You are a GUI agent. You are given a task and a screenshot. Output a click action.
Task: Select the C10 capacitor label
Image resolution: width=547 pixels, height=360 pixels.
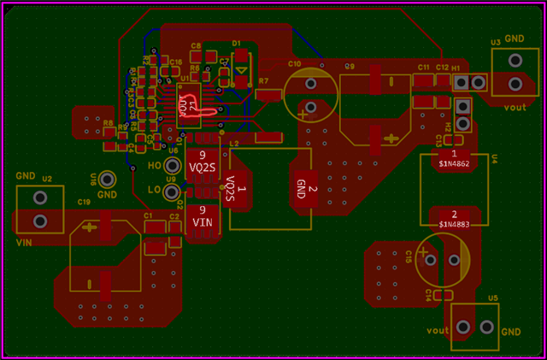click(x=294, y=64)
